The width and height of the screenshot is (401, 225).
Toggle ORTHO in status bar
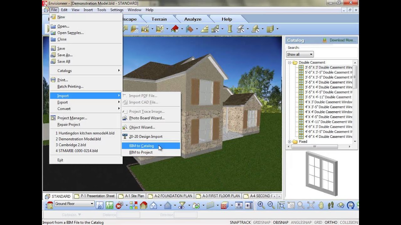coord(331,222)
